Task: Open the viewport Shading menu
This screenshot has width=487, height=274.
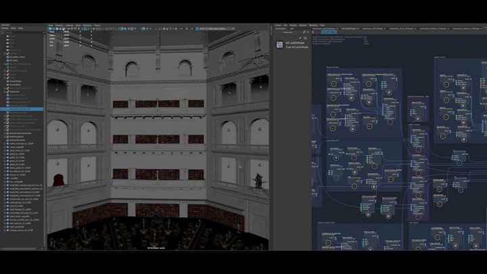Action: click(x=59, y=26)
